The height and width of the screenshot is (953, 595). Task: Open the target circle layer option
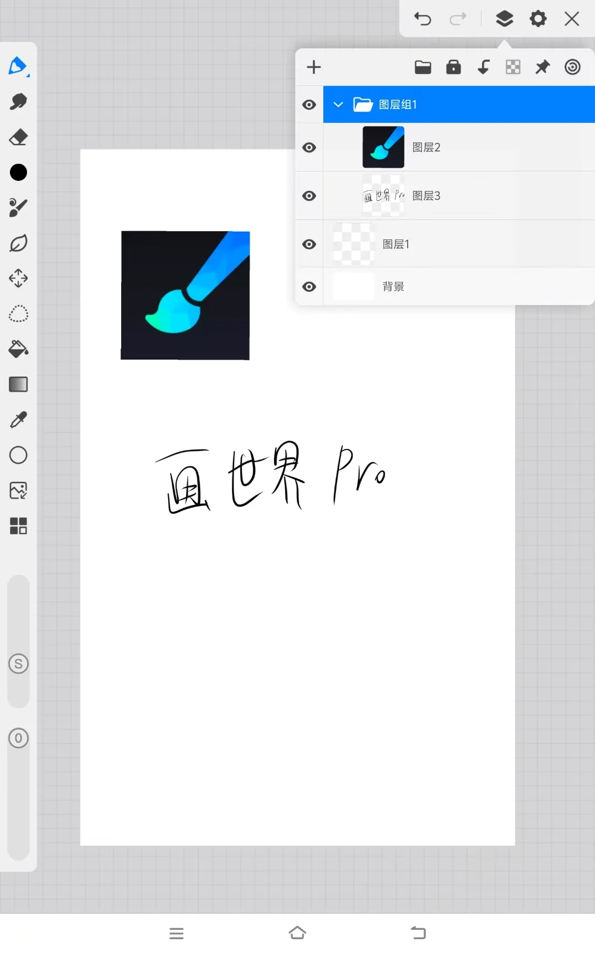pyautogui.click(x=572, y=67)
